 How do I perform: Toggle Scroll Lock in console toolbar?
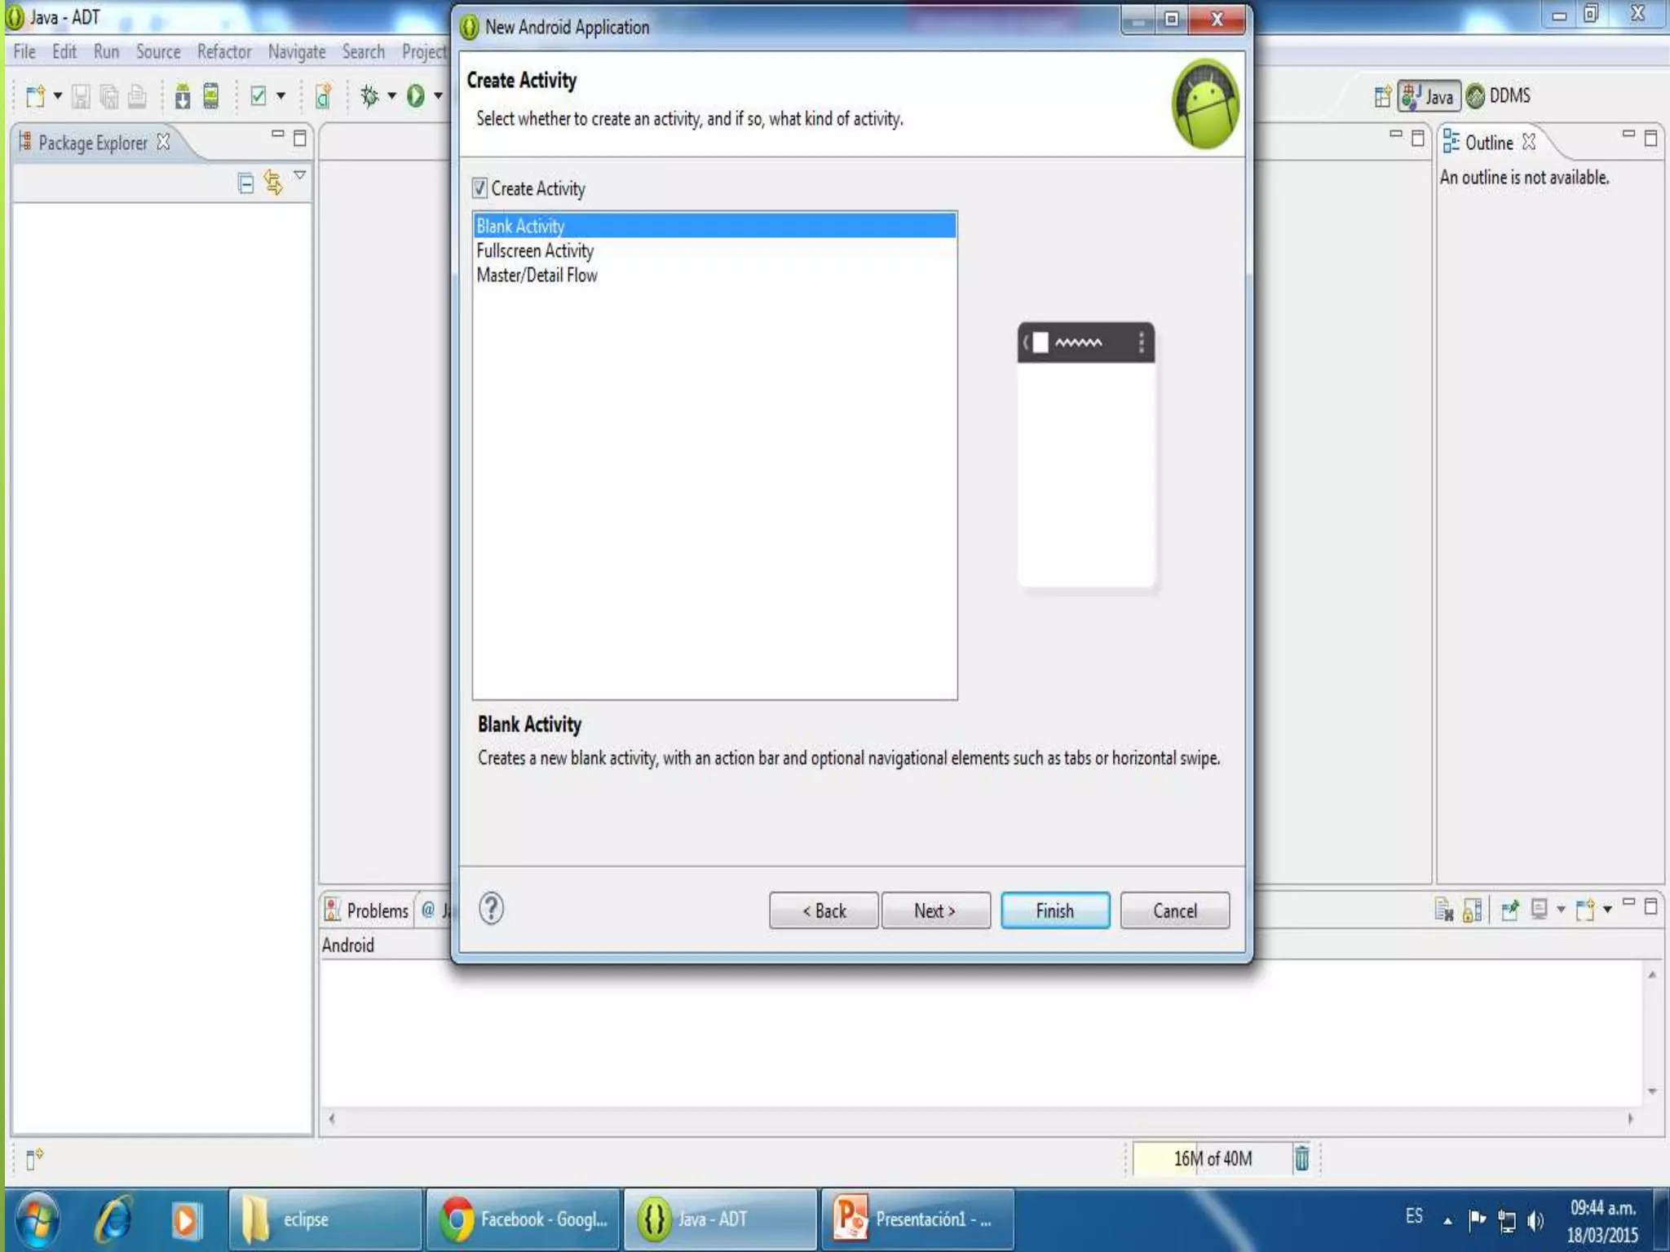[x=1472, y=910]
